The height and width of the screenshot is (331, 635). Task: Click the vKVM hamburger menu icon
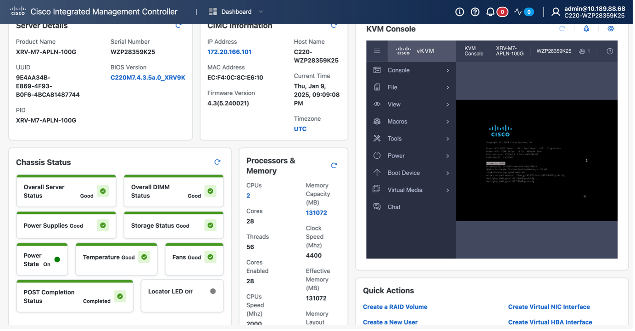[x=377, y=51]
